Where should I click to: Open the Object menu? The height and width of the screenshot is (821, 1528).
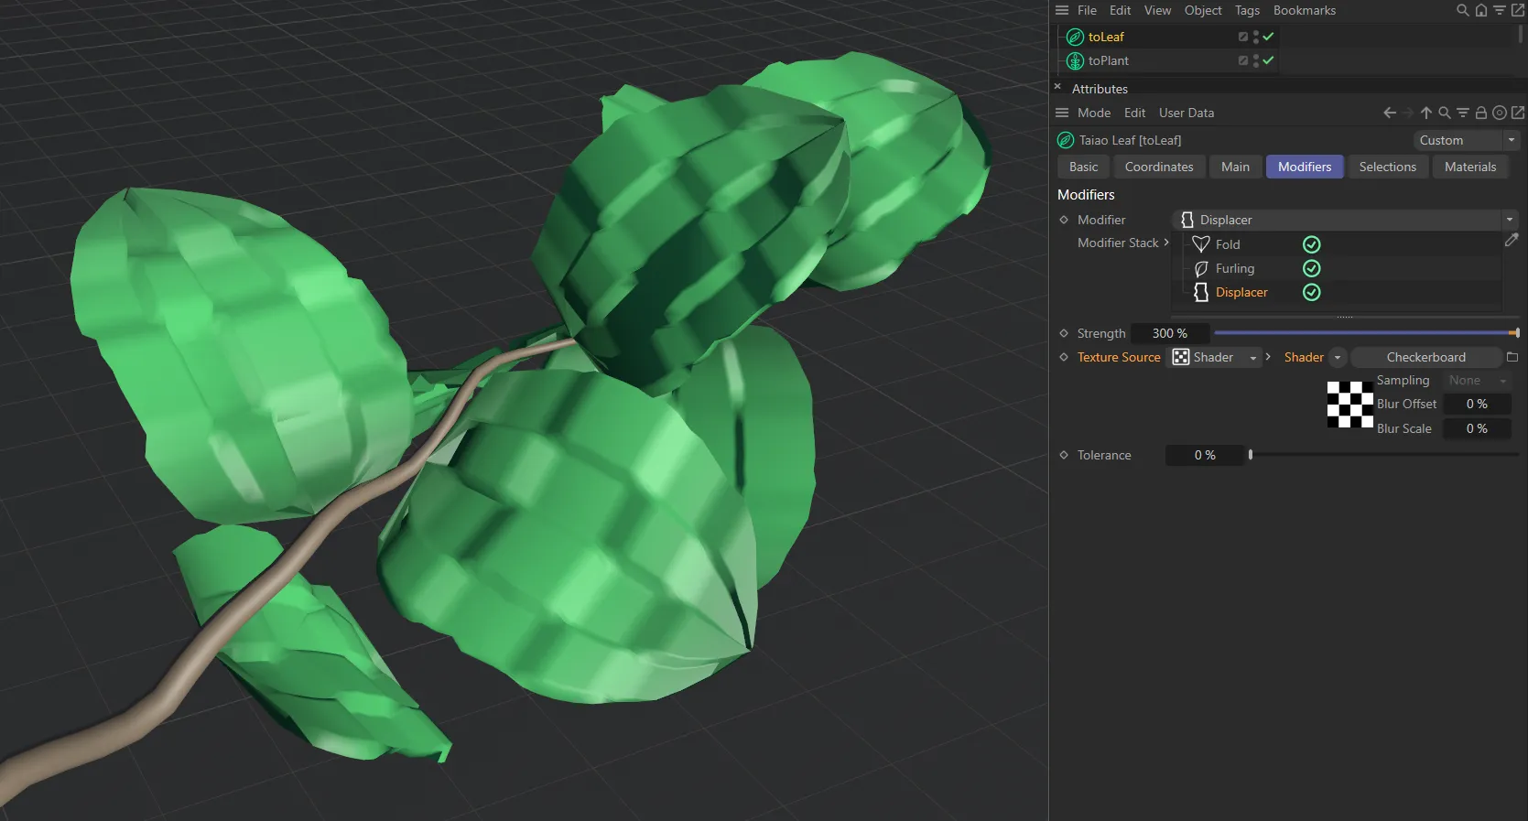(1203, 10)
